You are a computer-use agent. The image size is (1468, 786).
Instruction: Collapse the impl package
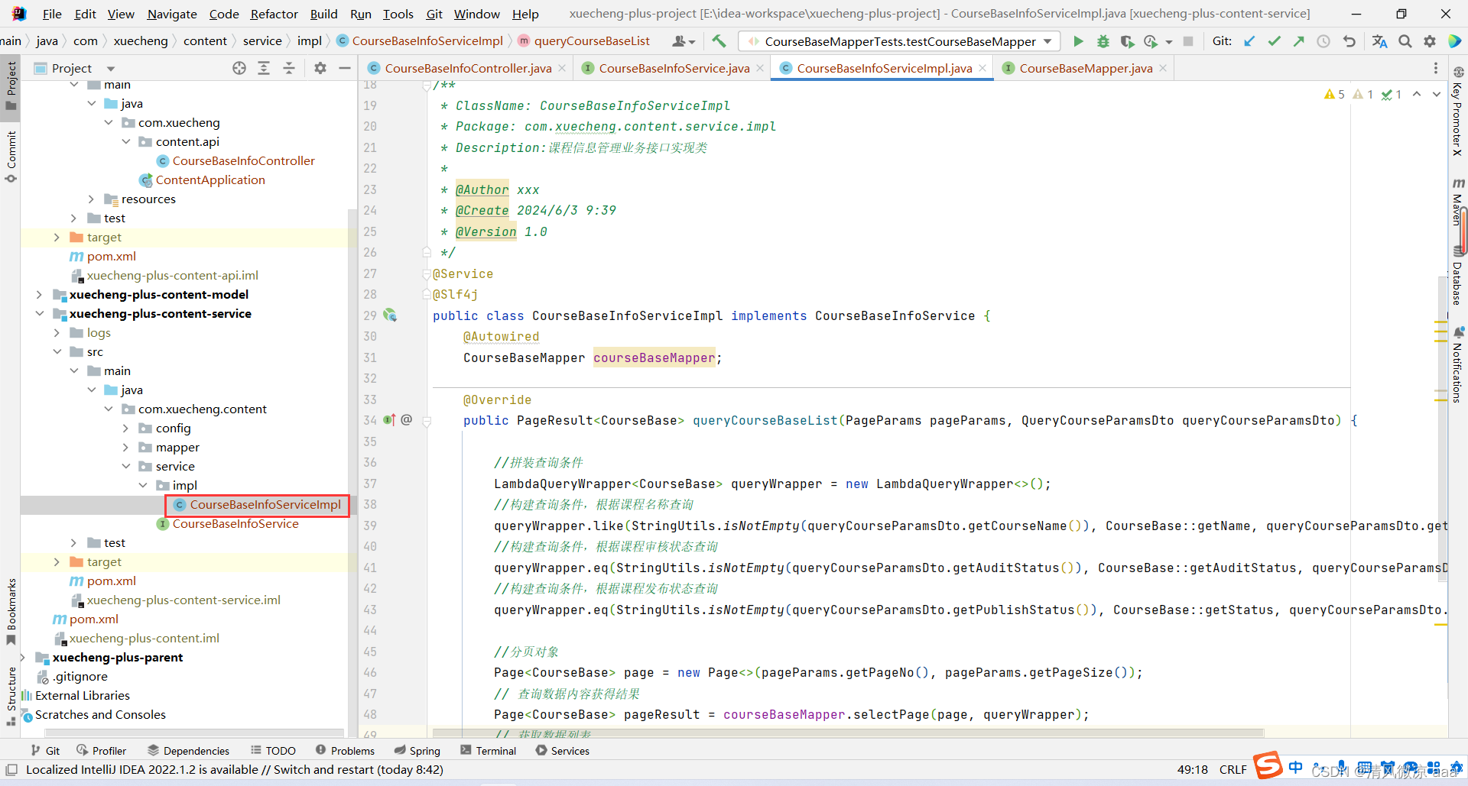pos(143,485)
